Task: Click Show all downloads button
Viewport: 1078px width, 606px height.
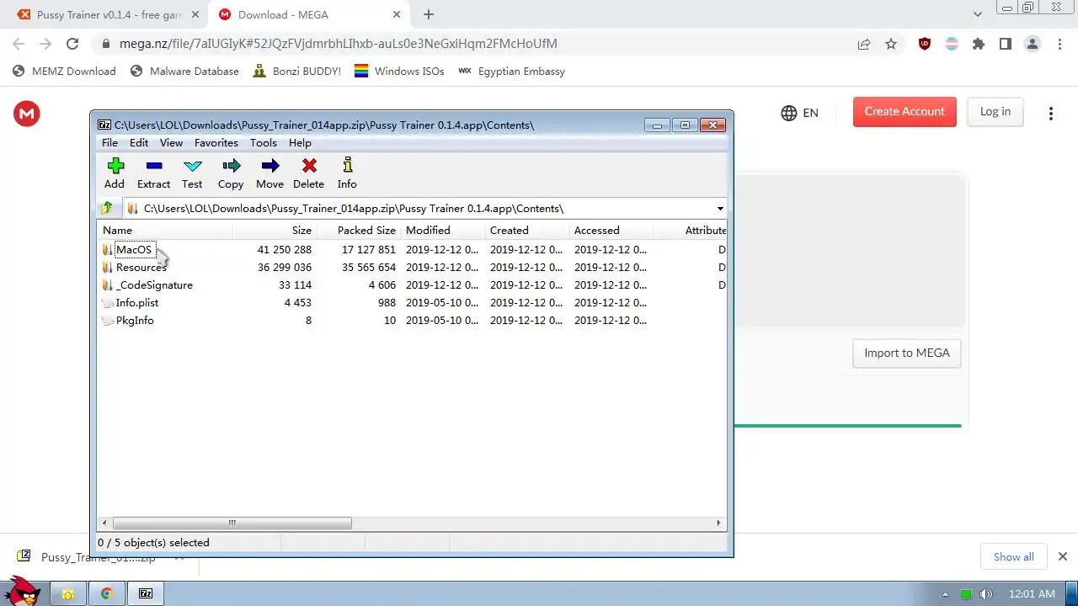Action: 1013,556
